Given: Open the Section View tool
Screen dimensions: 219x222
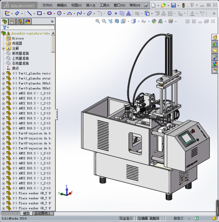Looking at the screenshot, I should [x=117, y=21].
